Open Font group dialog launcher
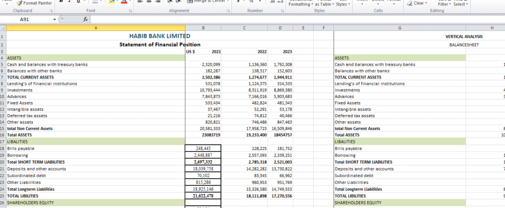505x208 pixels. click(130, 10)
